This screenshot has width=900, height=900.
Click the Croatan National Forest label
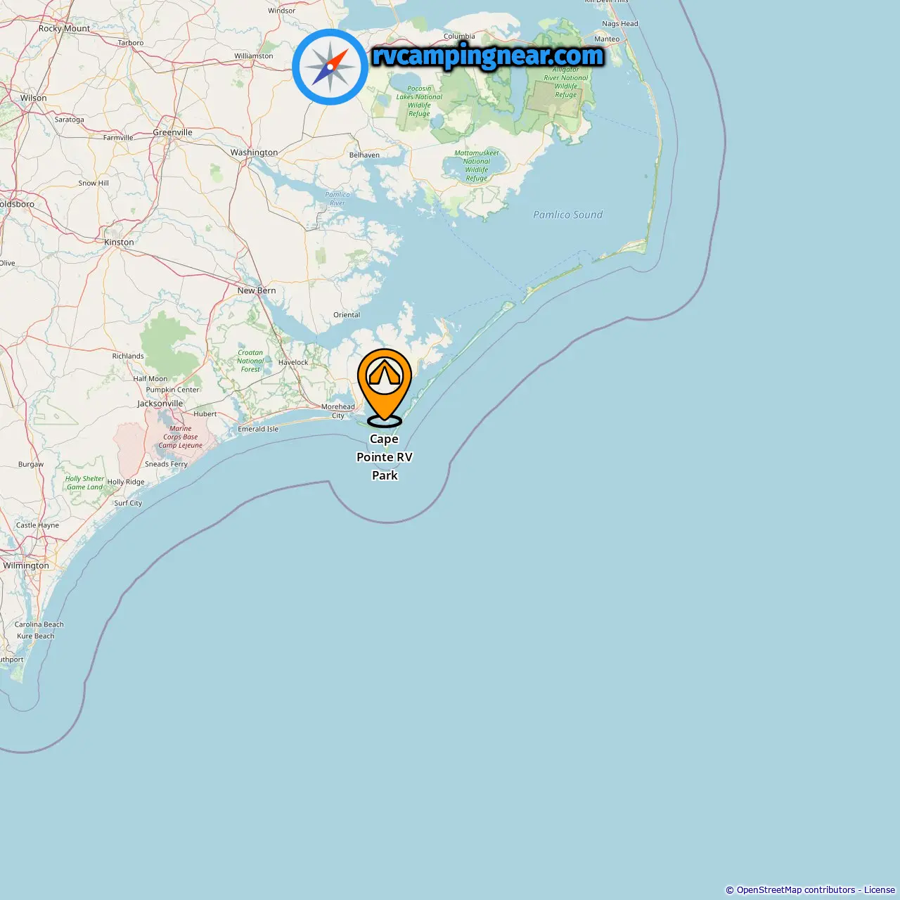250,361
